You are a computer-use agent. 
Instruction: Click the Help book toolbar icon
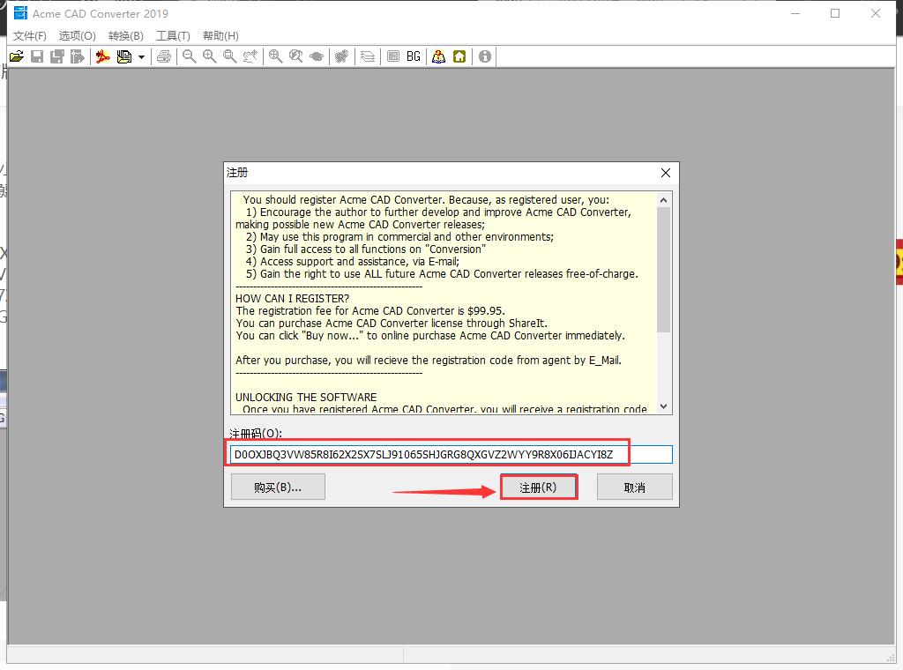click(439, 56)
